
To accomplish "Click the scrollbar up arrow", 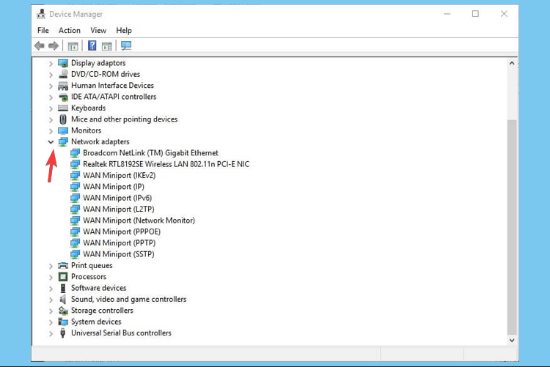I will point(512,64).
